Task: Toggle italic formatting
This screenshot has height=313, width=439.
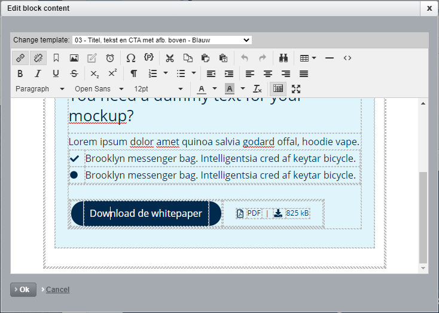Action: pos(38,73)
